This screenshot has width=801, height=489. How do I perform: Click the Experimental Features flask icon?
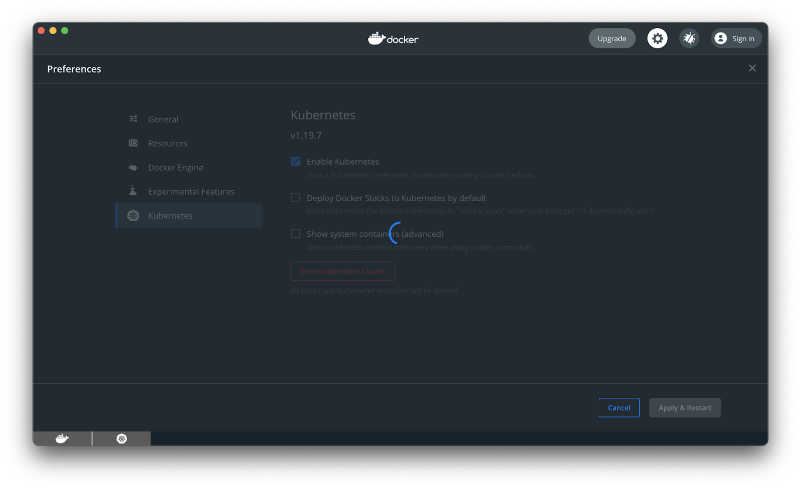point(133,191)
